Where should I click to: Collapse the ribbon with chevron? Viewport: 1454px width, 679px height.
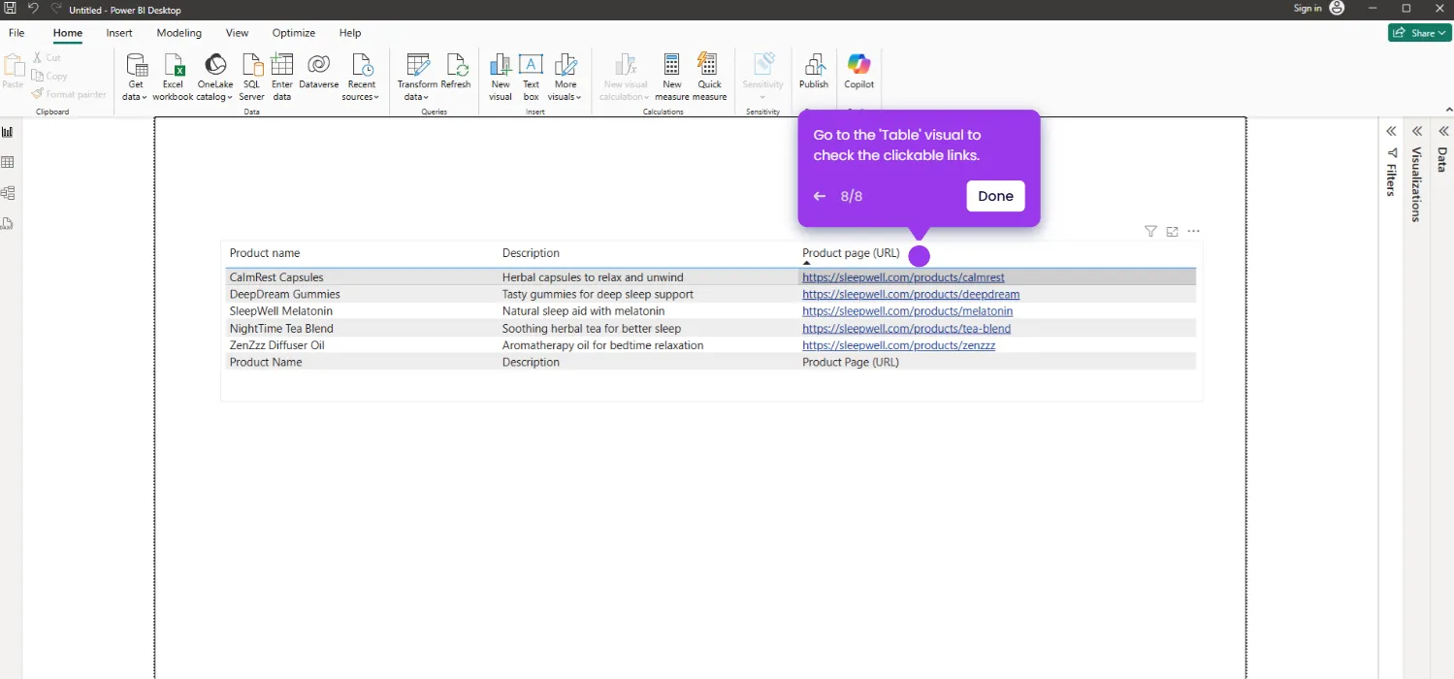pos(1449,110)
